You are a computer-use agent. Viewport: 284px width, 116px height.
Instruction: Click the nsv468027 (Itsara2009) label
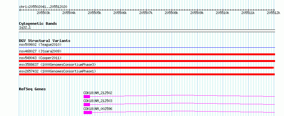[40, 51]
